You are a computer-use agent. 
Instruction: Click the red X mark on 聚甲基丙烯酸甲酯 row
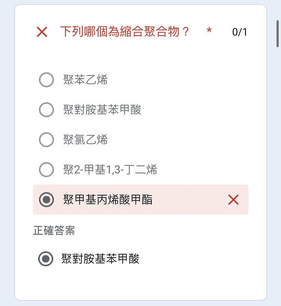(x=233, y=200)
